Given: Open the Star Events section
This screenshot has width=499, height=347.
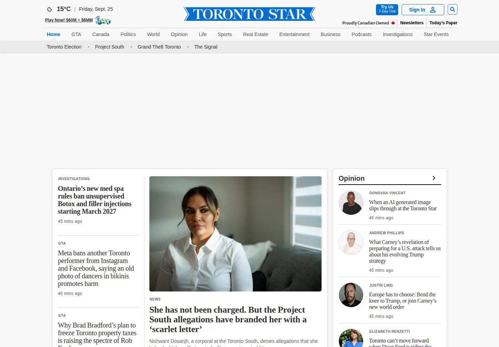Looking at the screenshot, I should point(436,34).
